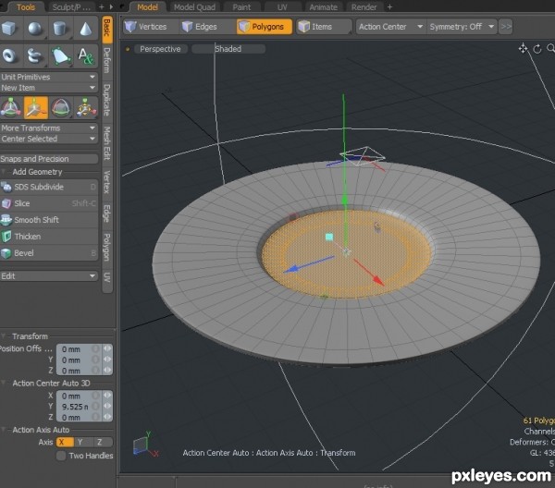Click the Position Offset Y field

click(x=79, y=360)
